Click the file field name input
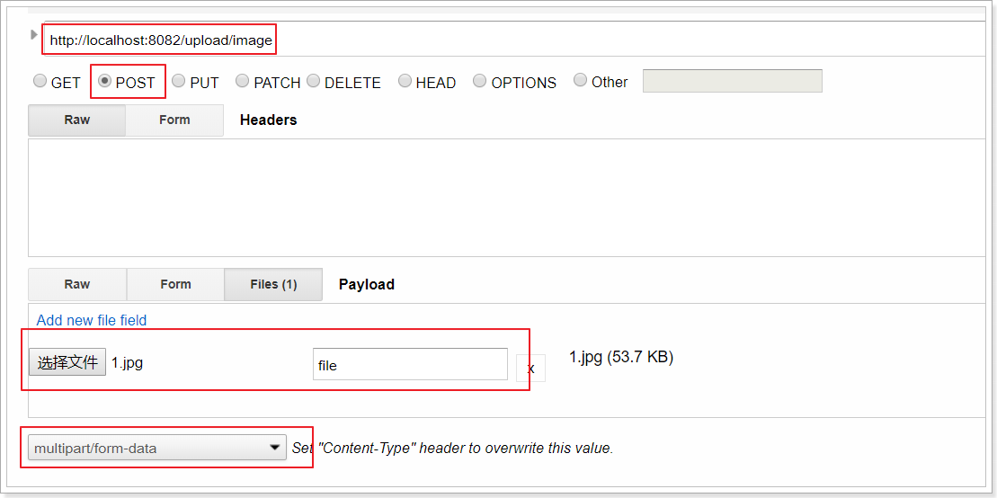Image resolution: width=997 pixels, height=498 pixels. tap(410, 364)
